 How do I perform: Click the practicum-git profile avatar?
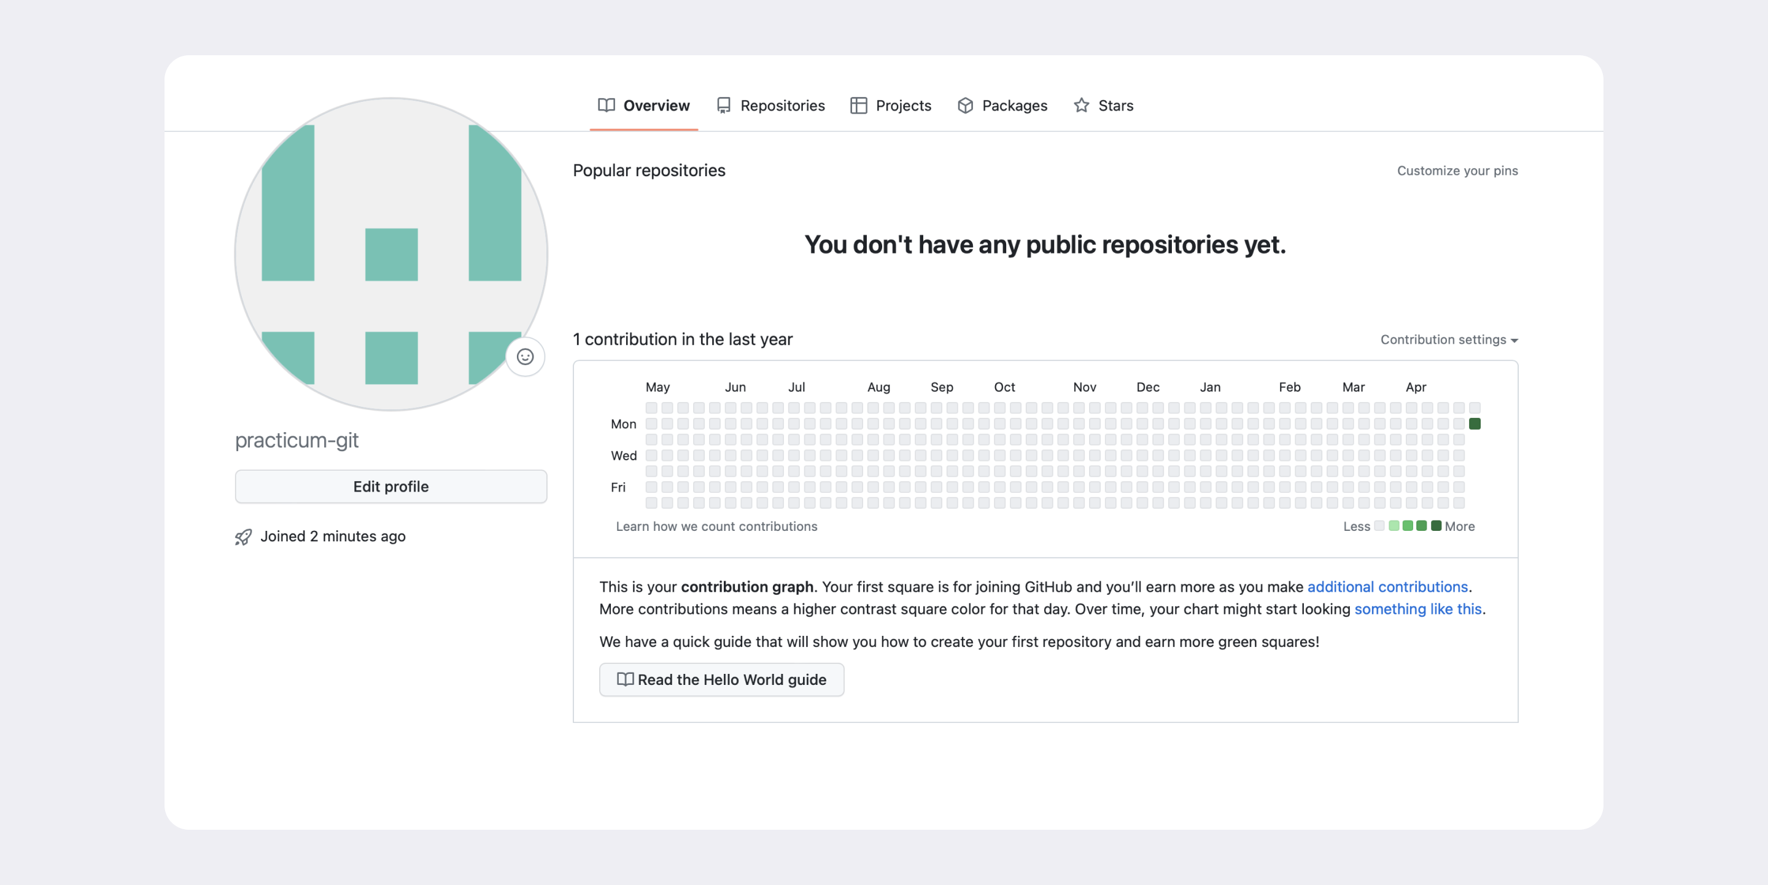tap(391, 254)
